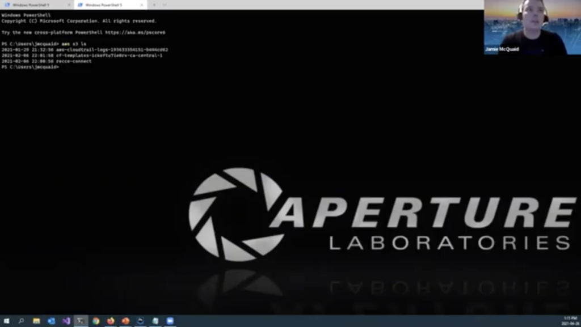Click the 'aws s3 ls' command line
This screenshot has width=581, height=327.
pyautogui.click(x=44, y=44)
